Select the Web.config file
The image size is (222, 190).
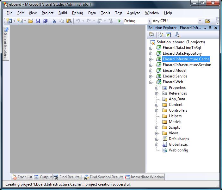178,150
